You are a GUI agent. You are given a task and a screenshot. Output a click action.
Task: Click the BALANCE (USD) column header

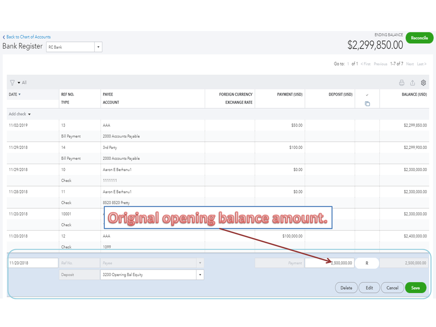[x=414, y=94]
